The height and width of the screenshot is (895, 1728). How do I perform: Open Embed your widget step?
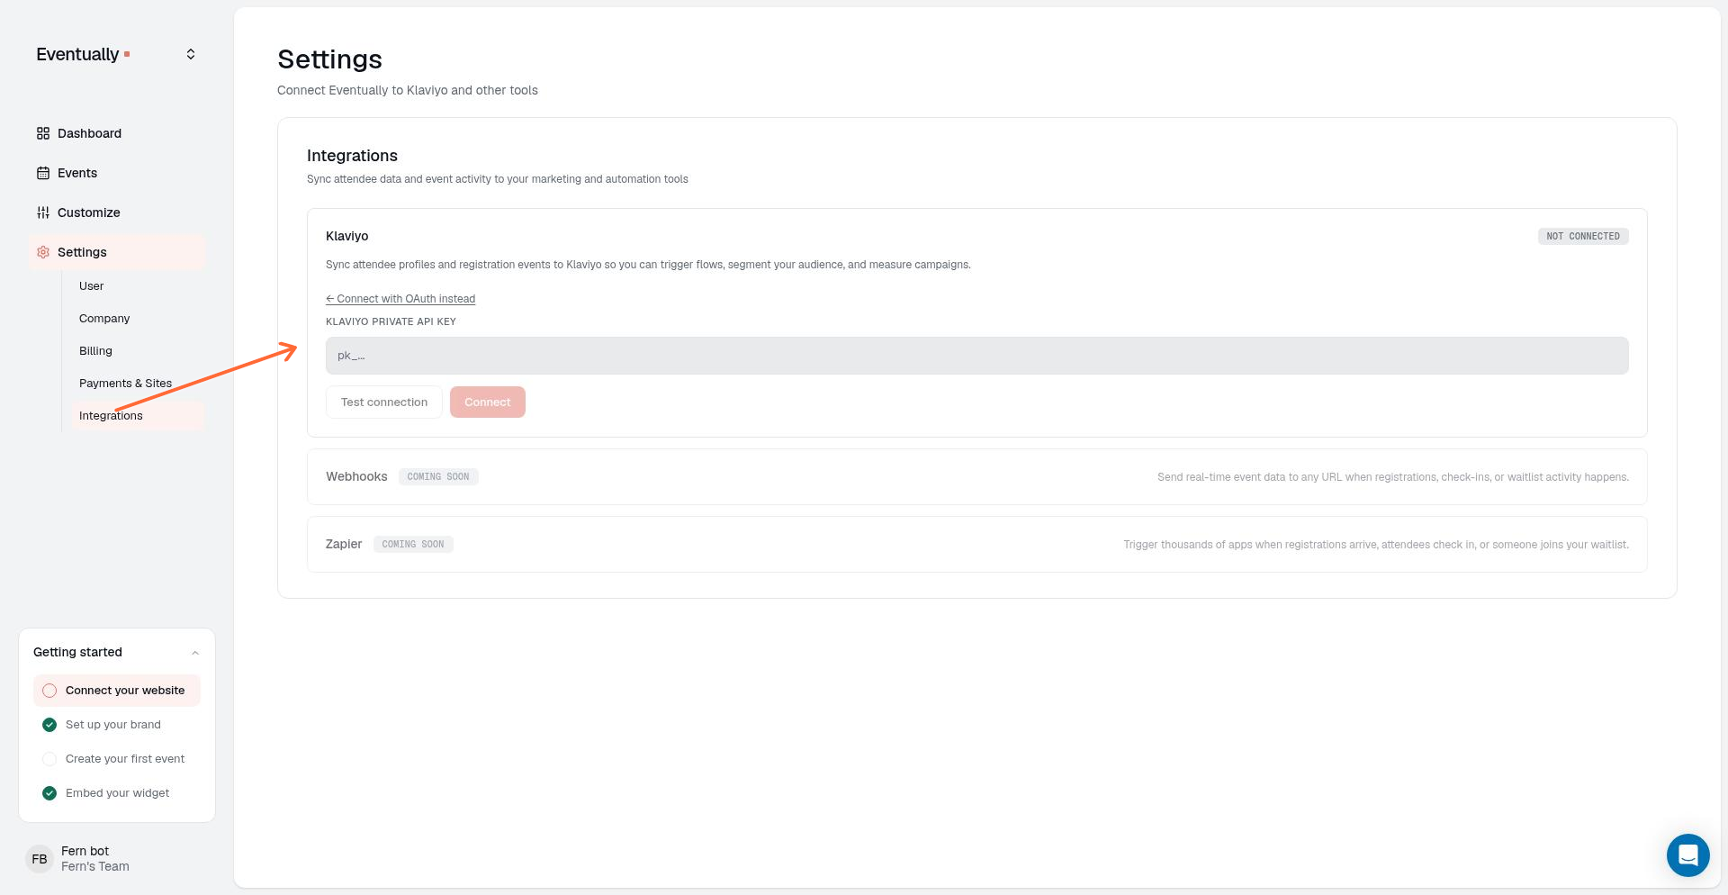pos(116,793)
